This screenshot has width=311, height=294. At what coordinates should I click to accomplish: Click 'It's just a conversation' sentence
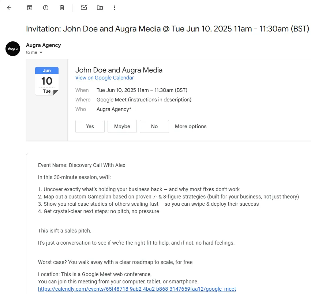(136, 243)
